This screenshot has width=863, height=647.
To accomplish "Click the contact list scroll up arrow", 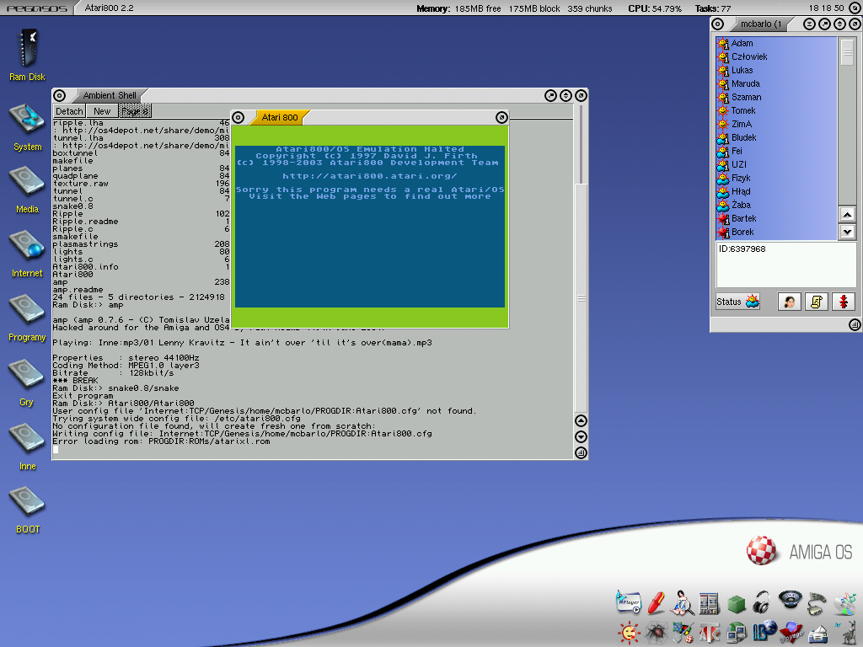I will click(x=847, y=215).
